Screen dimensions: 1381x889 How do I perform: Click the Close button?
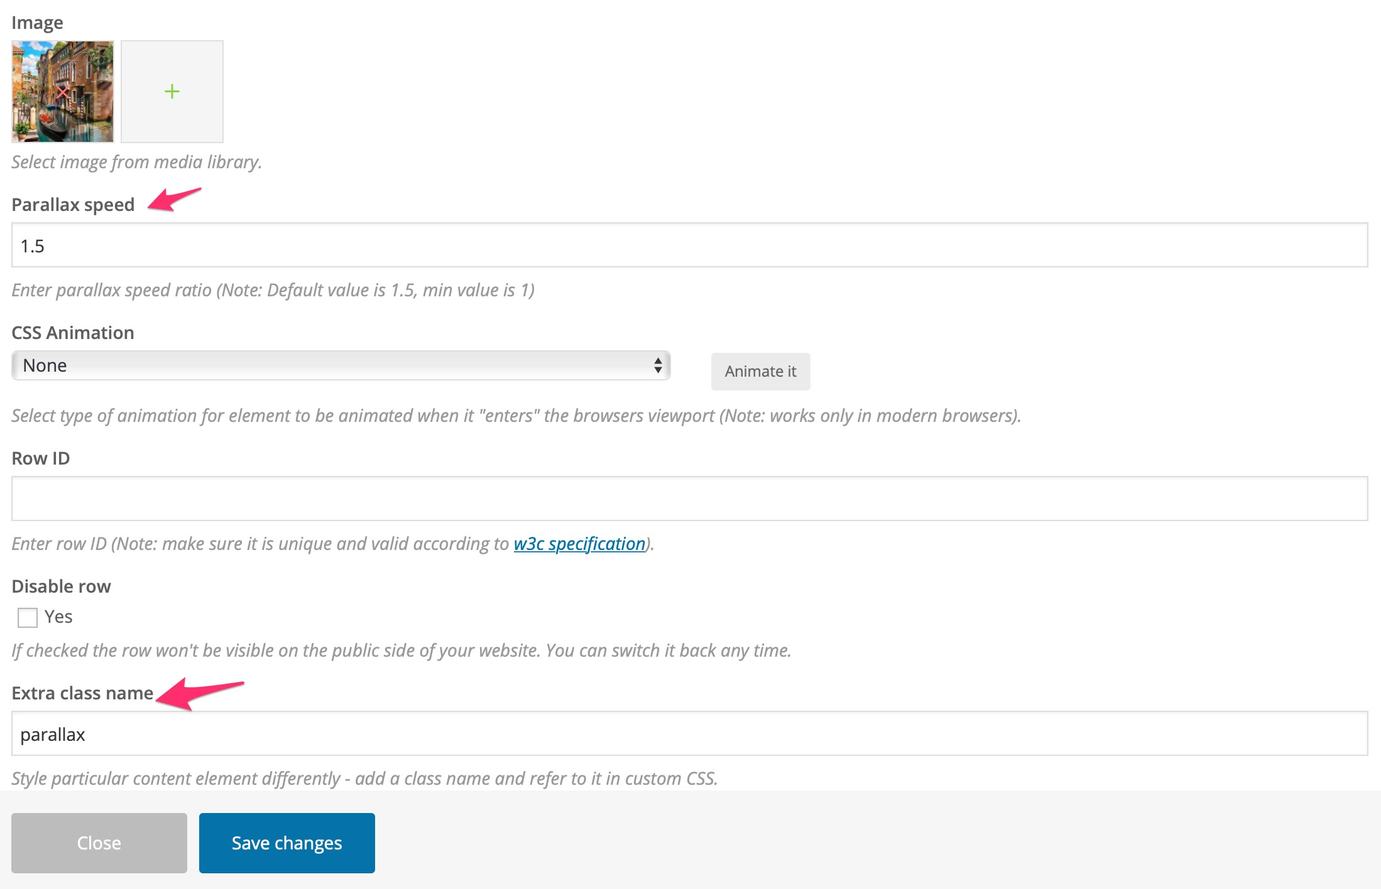click(x=99, y=843)
